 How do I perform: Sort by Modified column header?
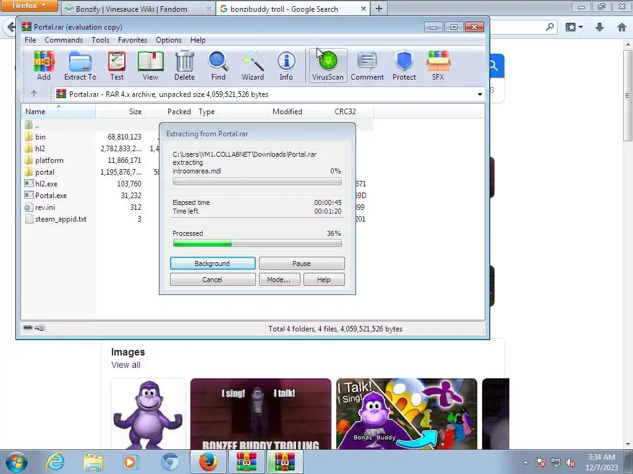(299, 111)
